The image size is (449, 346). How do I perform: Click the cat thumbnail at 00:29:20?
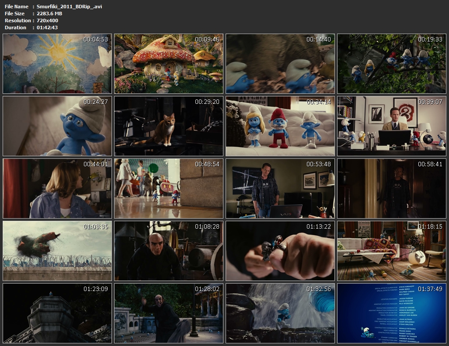[169, 126]
